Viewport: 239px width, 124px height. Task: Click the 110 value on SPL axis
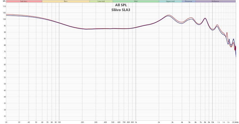(4, 6)
